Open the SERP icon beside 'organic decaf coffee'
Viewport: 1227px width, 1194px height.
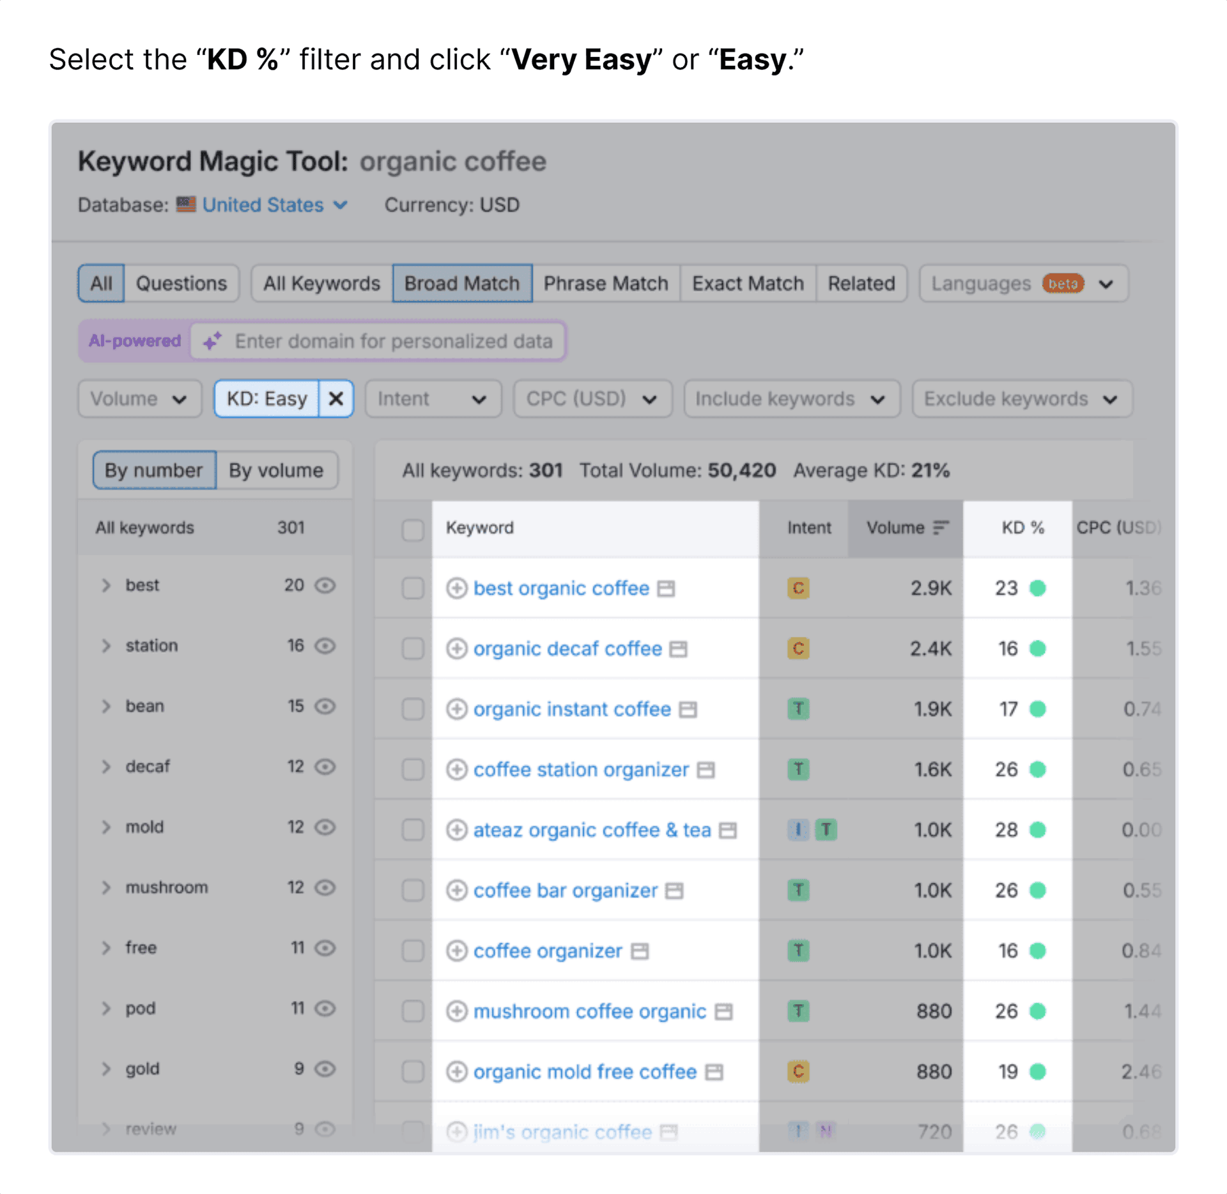click(x=678, y=649)
